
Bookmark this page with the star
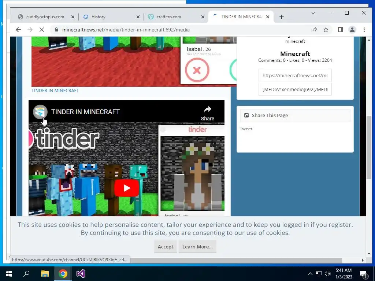326,30
